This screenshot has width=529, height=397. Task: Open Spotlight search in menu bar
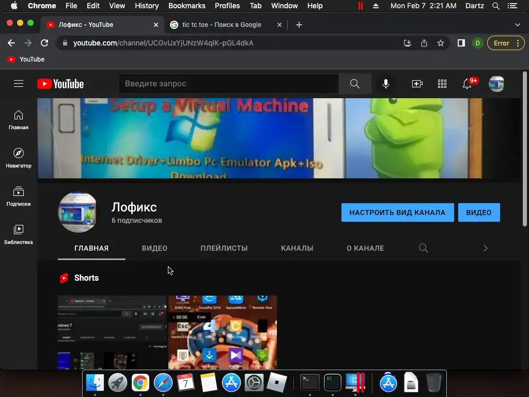point(495,6)
